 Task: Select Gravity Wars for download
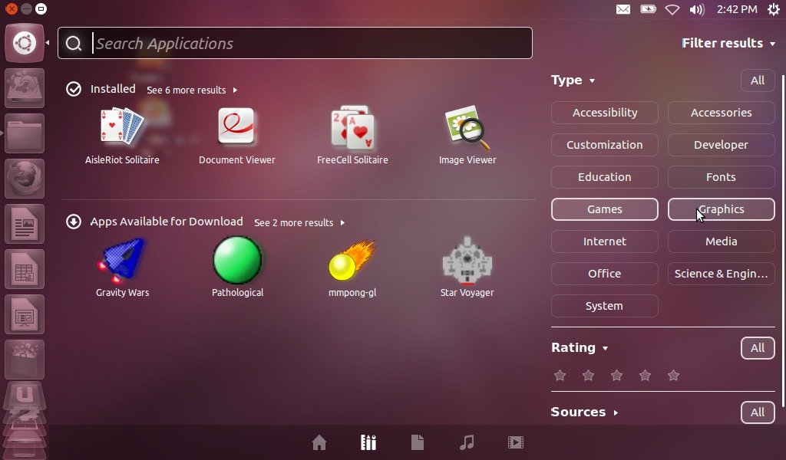[122, 268]
